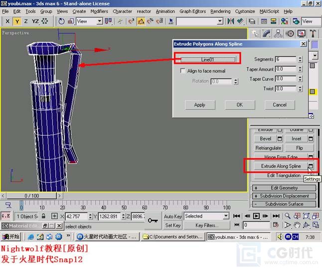Open the Inset settings box

click(311, 139)
